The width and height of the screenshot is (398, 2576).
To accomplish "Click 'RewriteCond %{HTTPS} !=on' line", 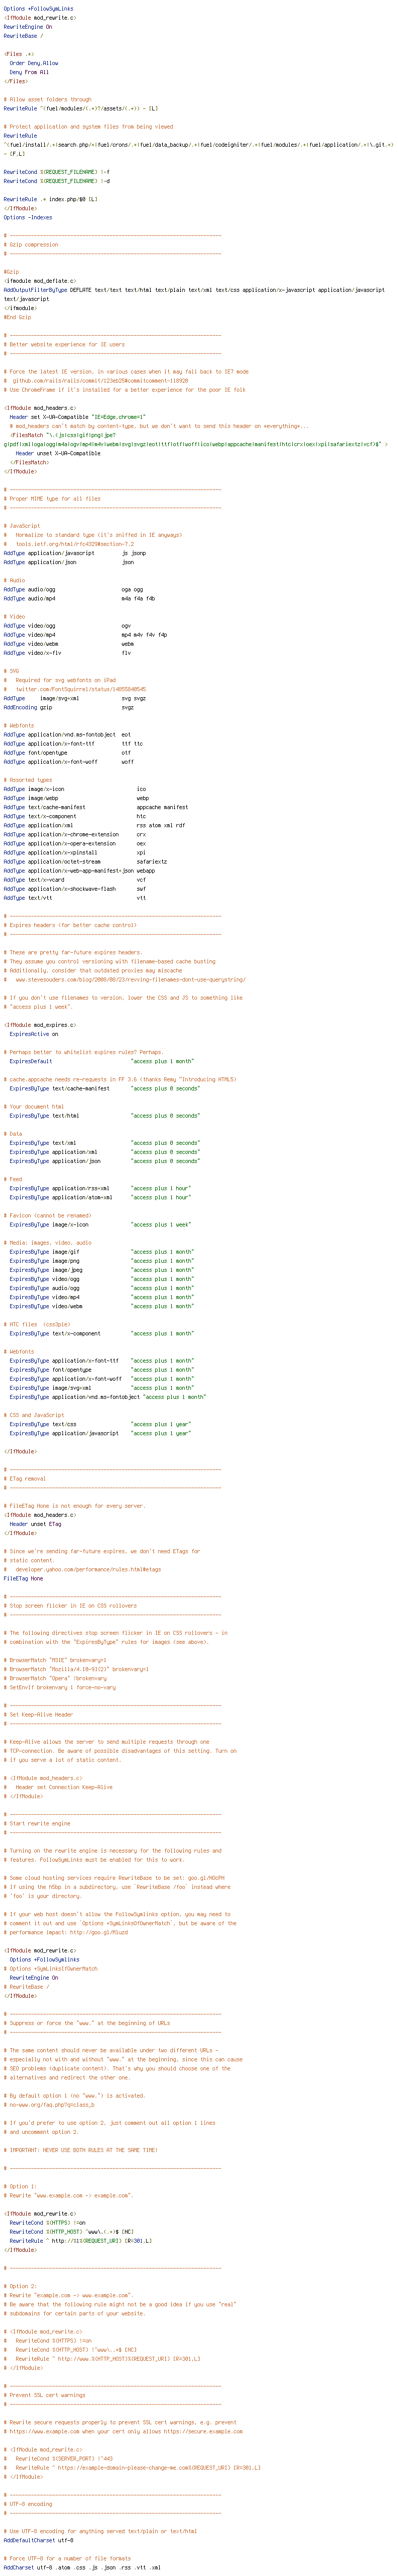I will tap(48, 2223).
